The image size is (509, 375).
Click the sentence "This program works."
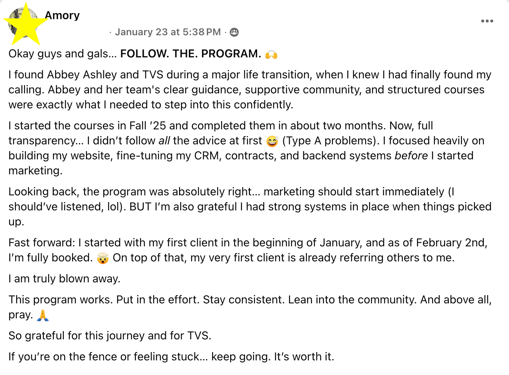pos(60,300)
